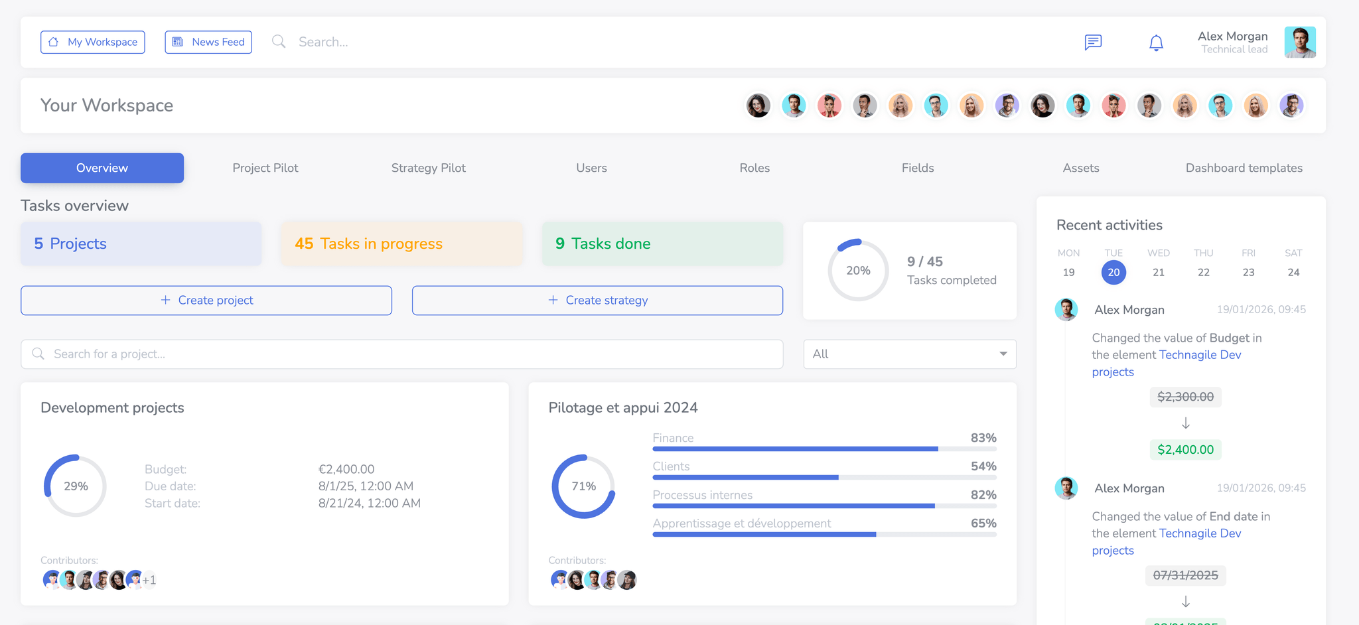This screenshot has height=625, width=1359.
Task: Open the notifications bell
Action: pyautogui.click(x=1156, y=42)
